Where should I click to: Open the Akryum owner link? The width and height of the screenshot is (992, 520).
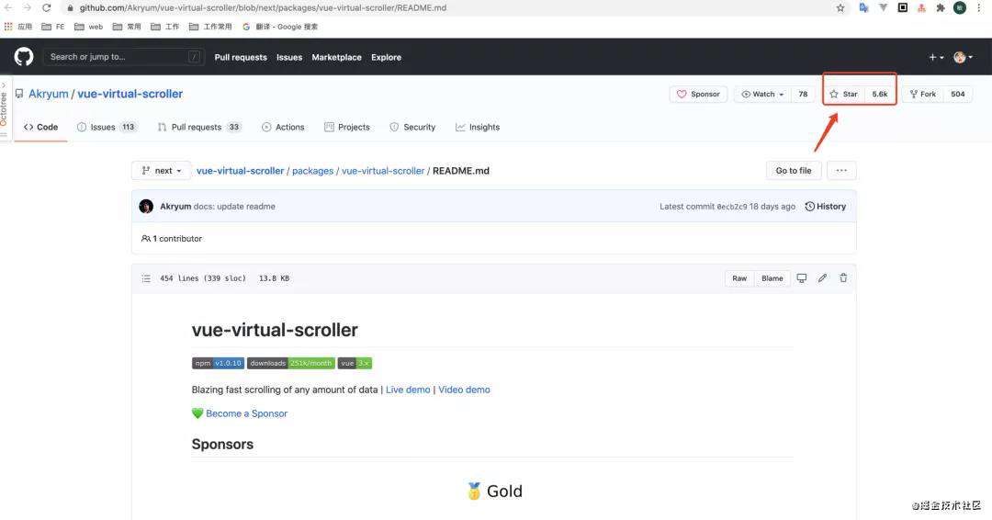[48, 94]
